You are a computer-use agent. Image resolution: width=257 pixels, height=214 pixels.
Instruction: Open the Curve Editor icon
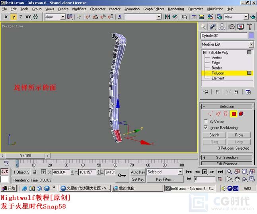point(194,17)
